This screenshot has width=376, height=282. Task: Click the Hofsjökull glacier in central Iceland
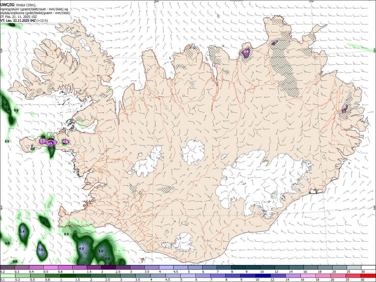[x=193, y=152]
